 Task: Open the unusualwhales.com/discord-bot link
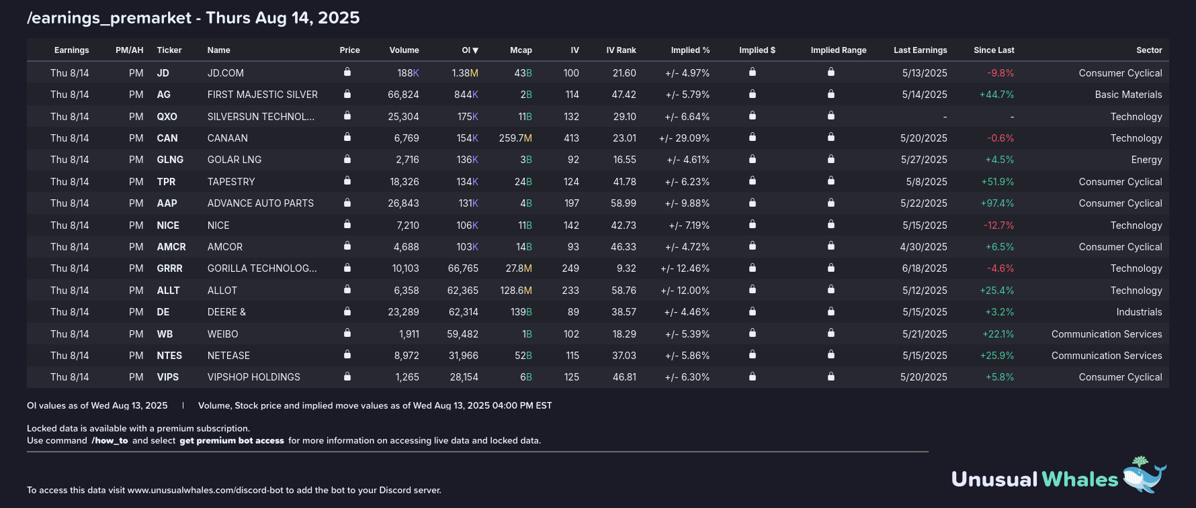pyautogui.click(x=206, y=491)
